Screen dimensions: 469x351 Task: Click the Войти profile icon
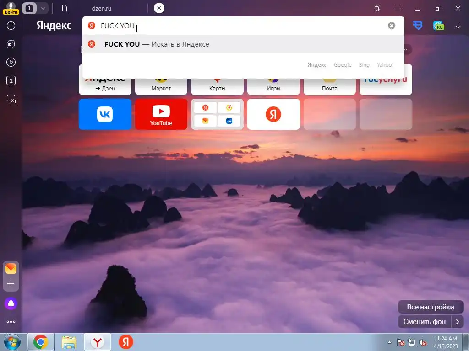tap(11, 8)
